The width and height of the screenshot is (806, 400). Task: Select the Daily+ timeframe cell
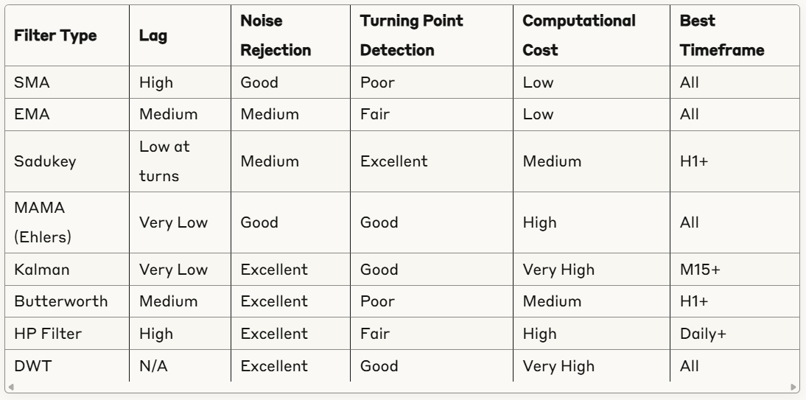pyautogui.click(x=703, y=334)
